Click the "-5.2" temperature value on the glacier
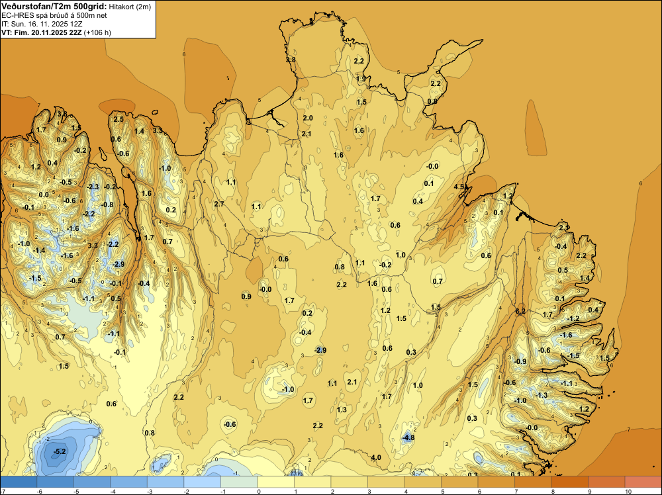Image resolution: width=662 pixels, height=495 pixels. (60, 451)
